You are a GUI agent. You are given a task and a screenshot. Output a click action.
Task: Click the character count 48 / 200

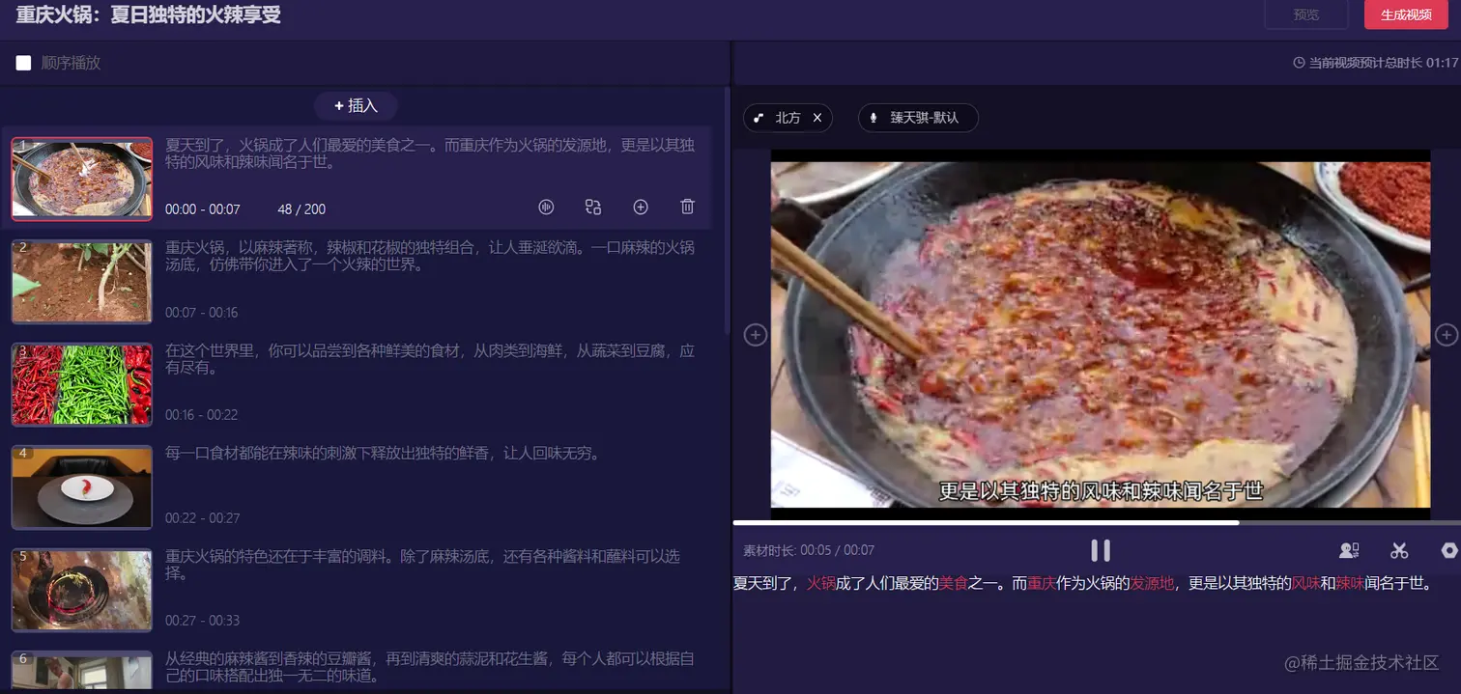(301, 209)
